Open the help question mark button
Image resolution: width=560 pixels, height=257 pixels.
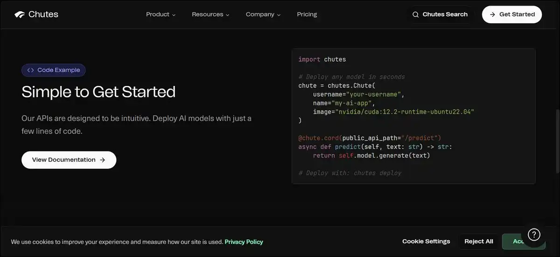[x=534, y=235]
